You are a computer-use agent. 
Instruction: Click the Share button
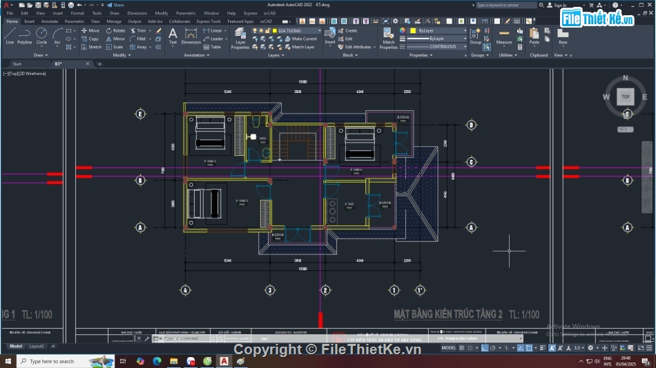(115, 5)
